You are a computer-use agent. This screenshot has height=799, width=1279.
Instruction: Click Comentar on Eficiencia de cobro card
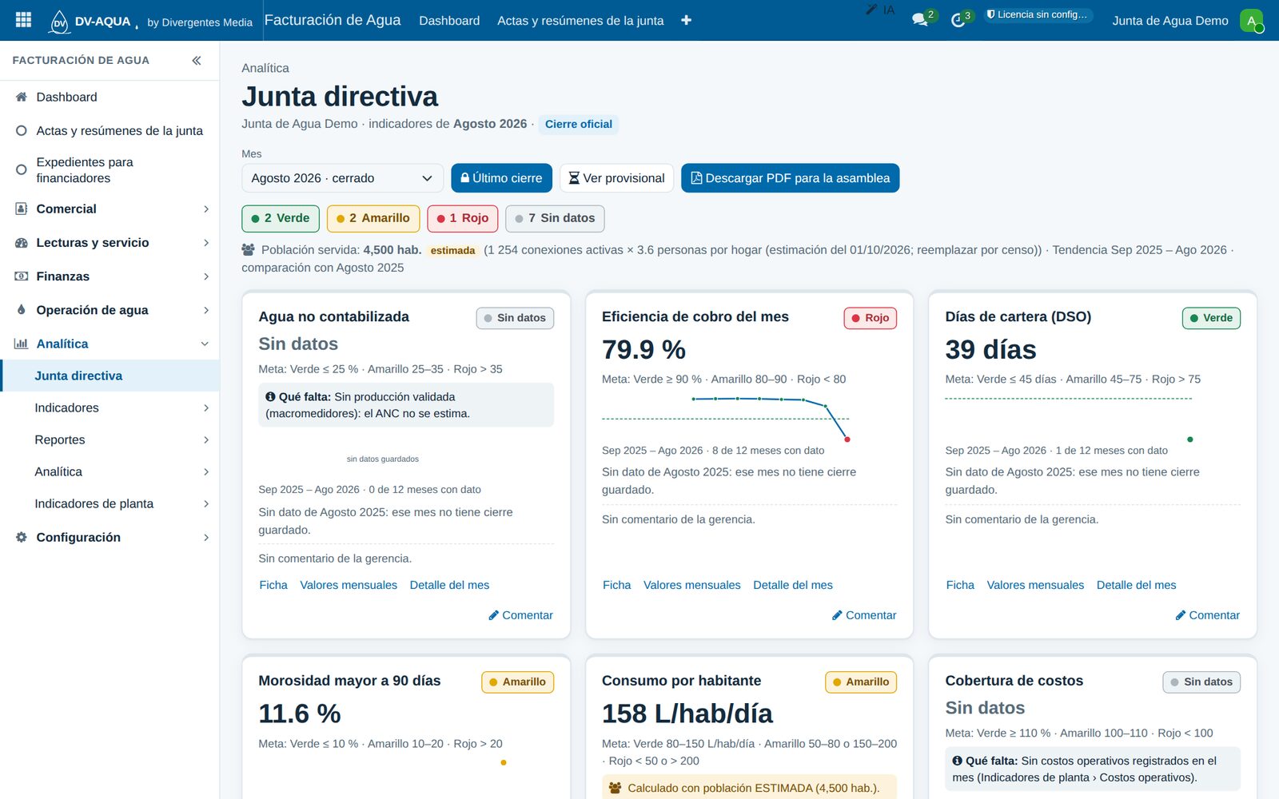(x=864, y=615)
